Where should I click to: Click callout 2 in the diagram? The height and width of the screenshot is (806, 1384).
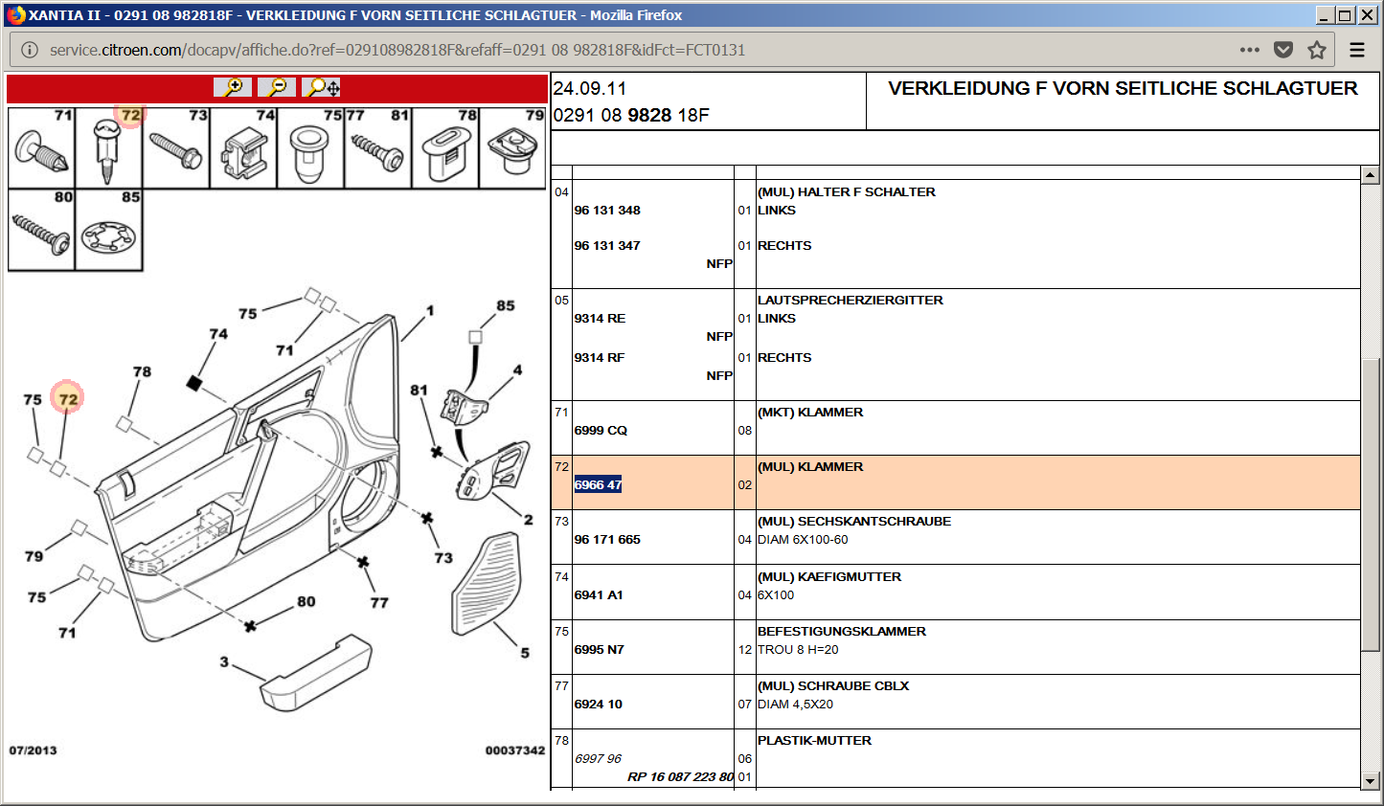(x=529, y=519)
